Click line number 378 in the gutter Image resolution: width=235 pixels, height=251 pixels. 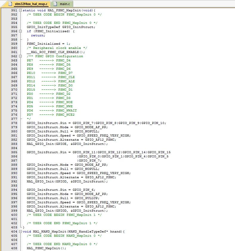pos(14,123)
